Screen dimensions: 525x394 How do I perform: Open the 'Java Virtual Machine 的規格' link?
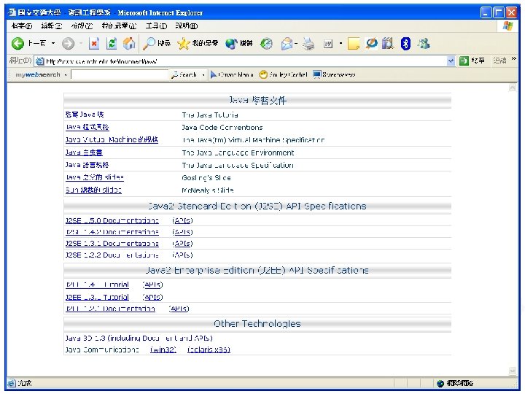click(112, 139)
